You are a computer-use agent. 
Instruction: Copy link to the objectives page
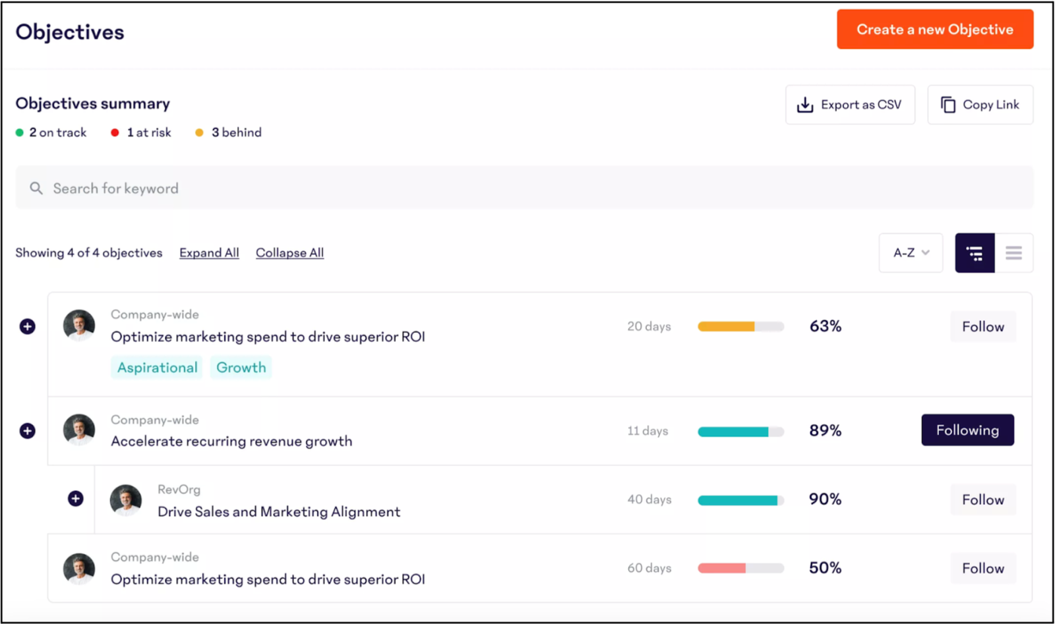980,104
